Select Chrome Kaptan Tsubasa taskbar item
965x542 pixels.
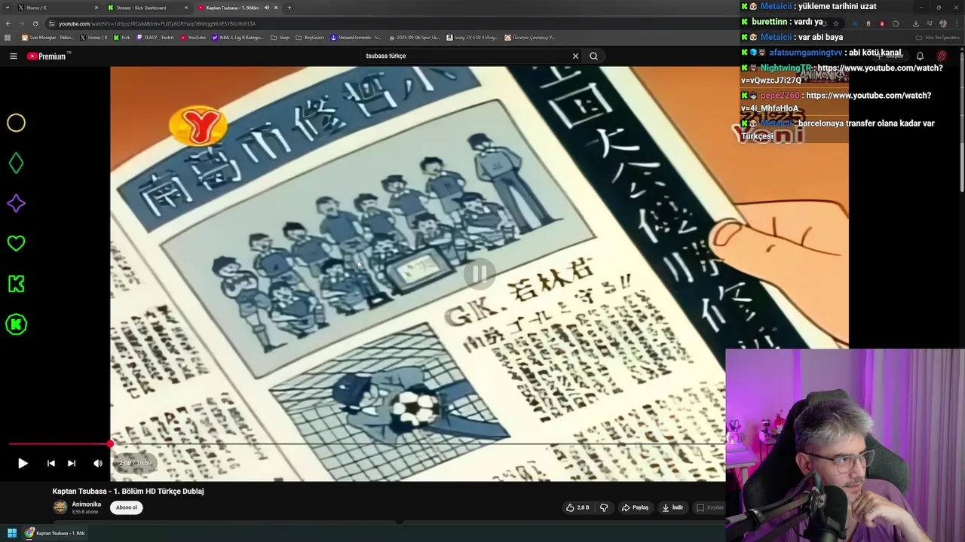pos(55,533)
